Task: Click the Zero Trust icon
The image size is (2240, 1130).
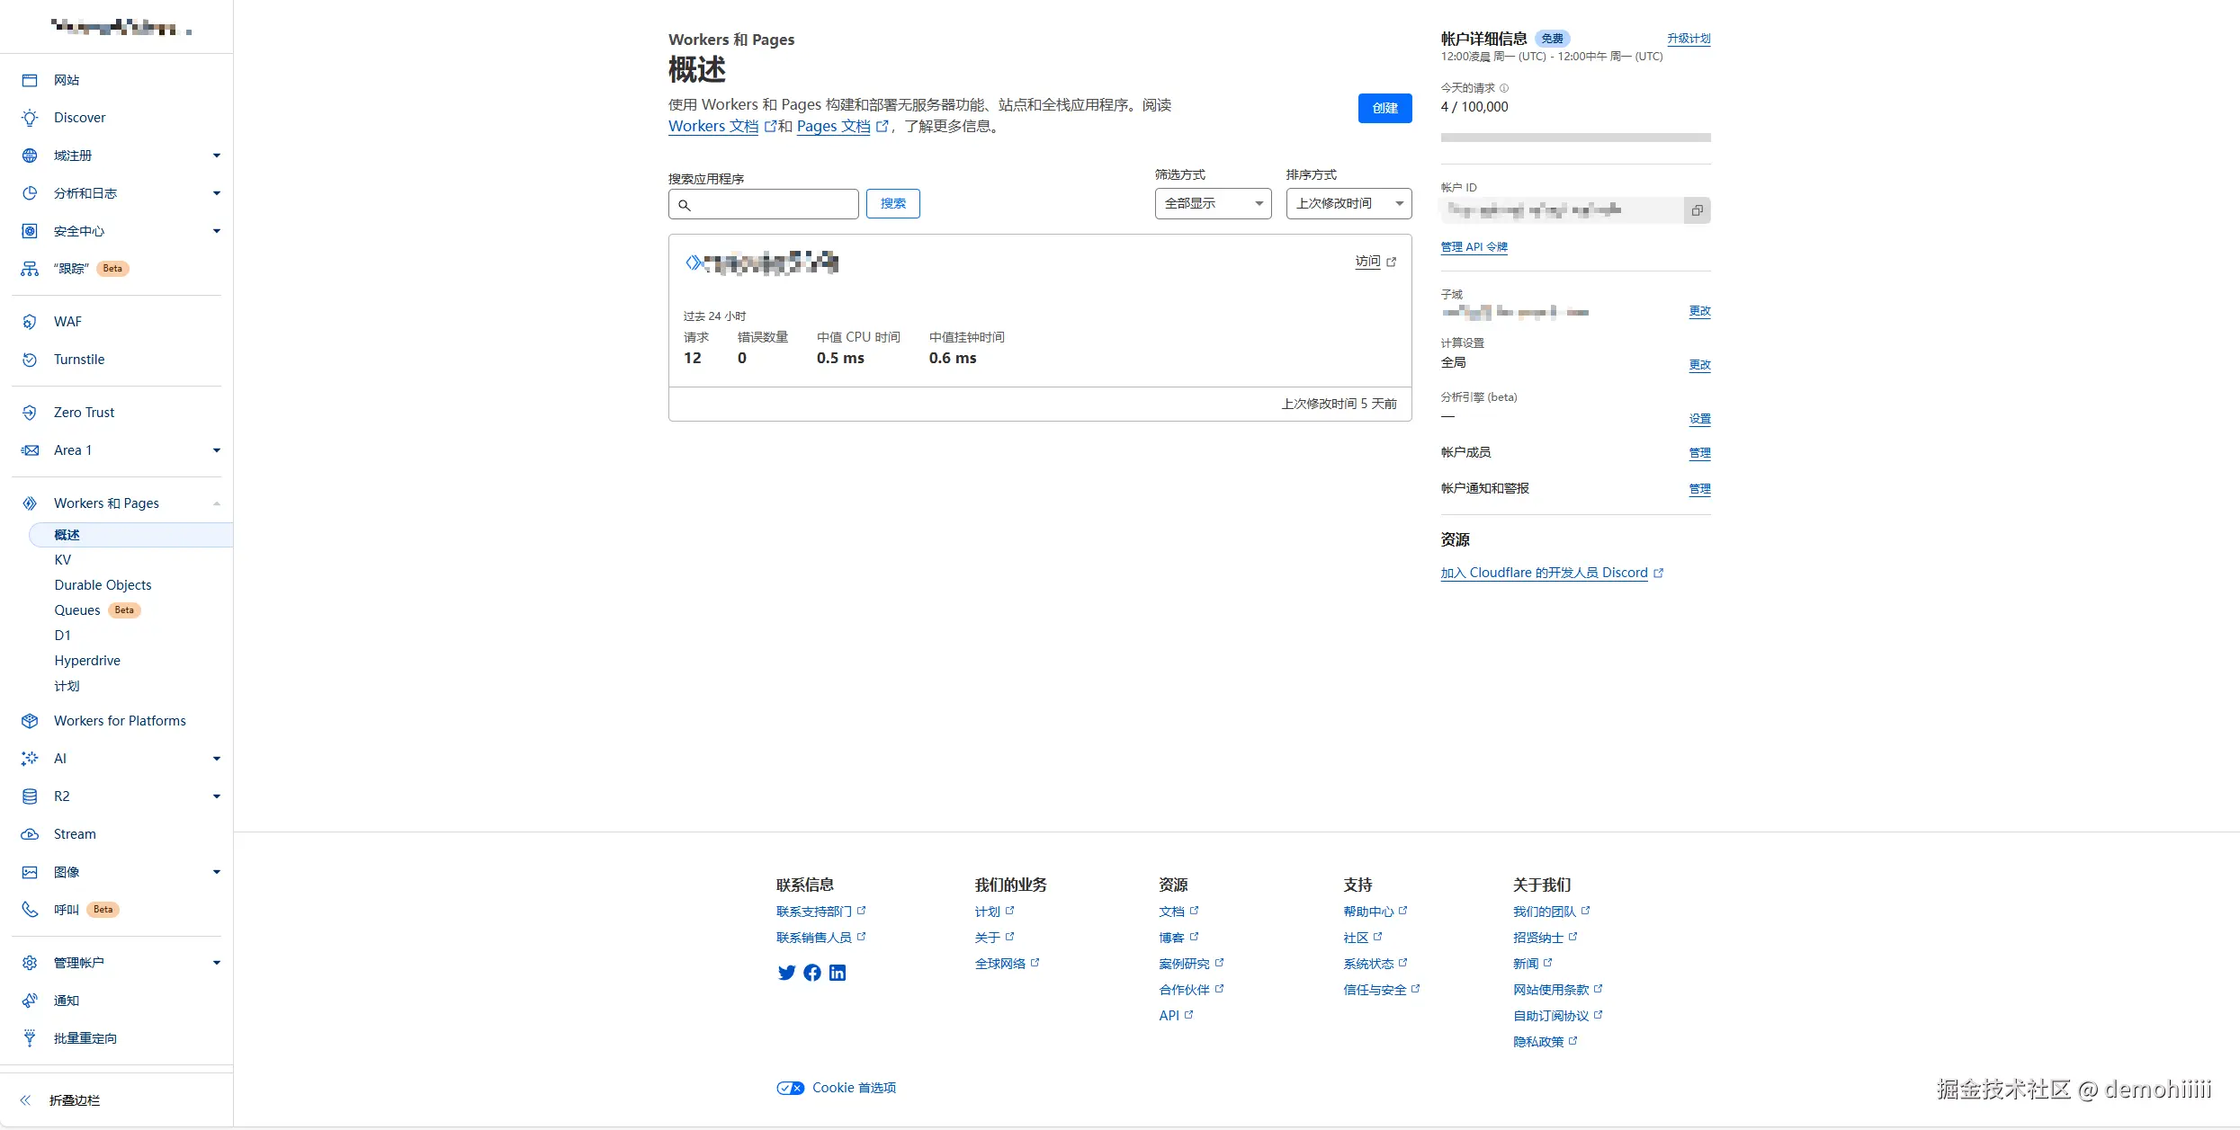Action: pos(30,413)
